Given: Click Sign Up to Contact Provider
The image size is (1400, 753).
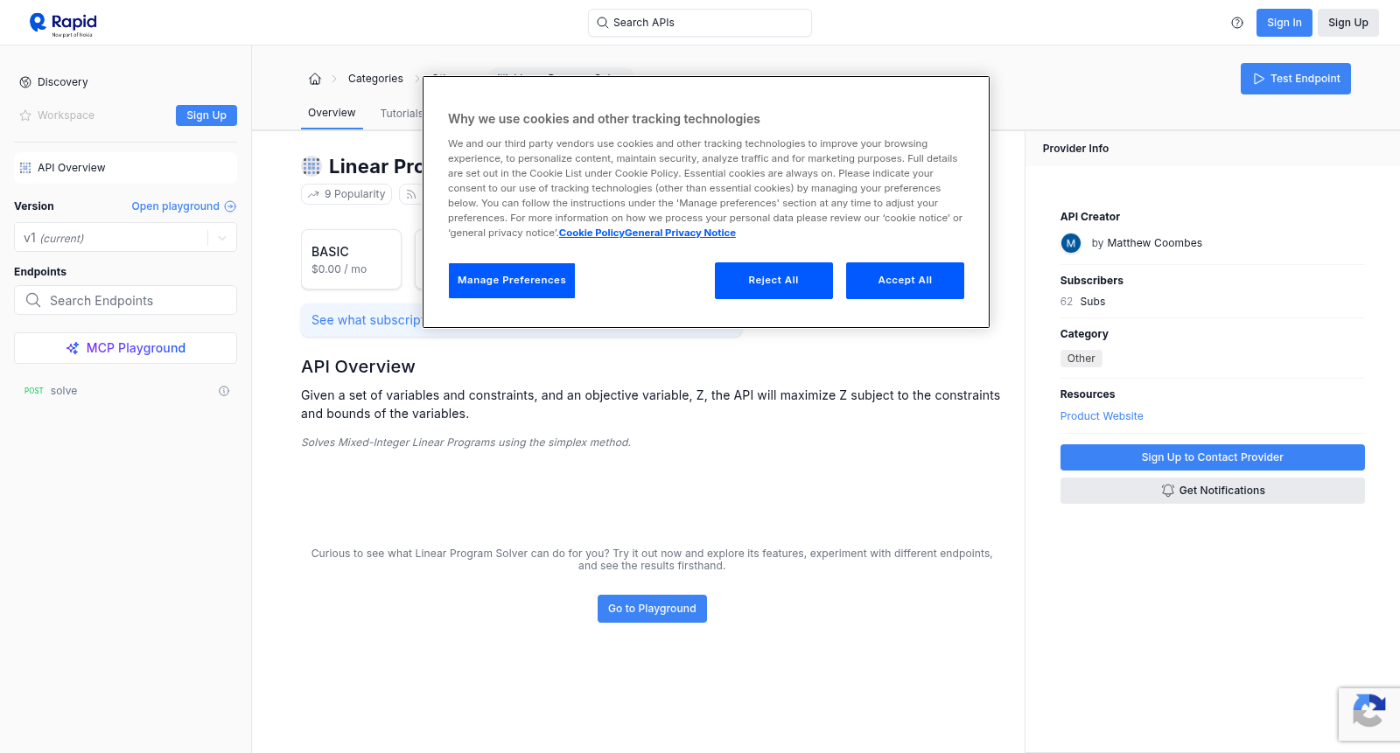Looking at the screenshot, I should [1213, 457].
